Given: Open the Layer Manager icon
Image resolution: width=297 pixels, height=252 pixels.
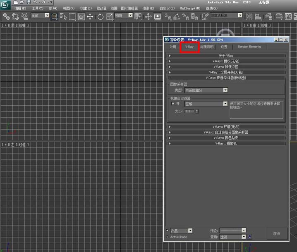Looking at the screenshot, I should click(268, 17).
